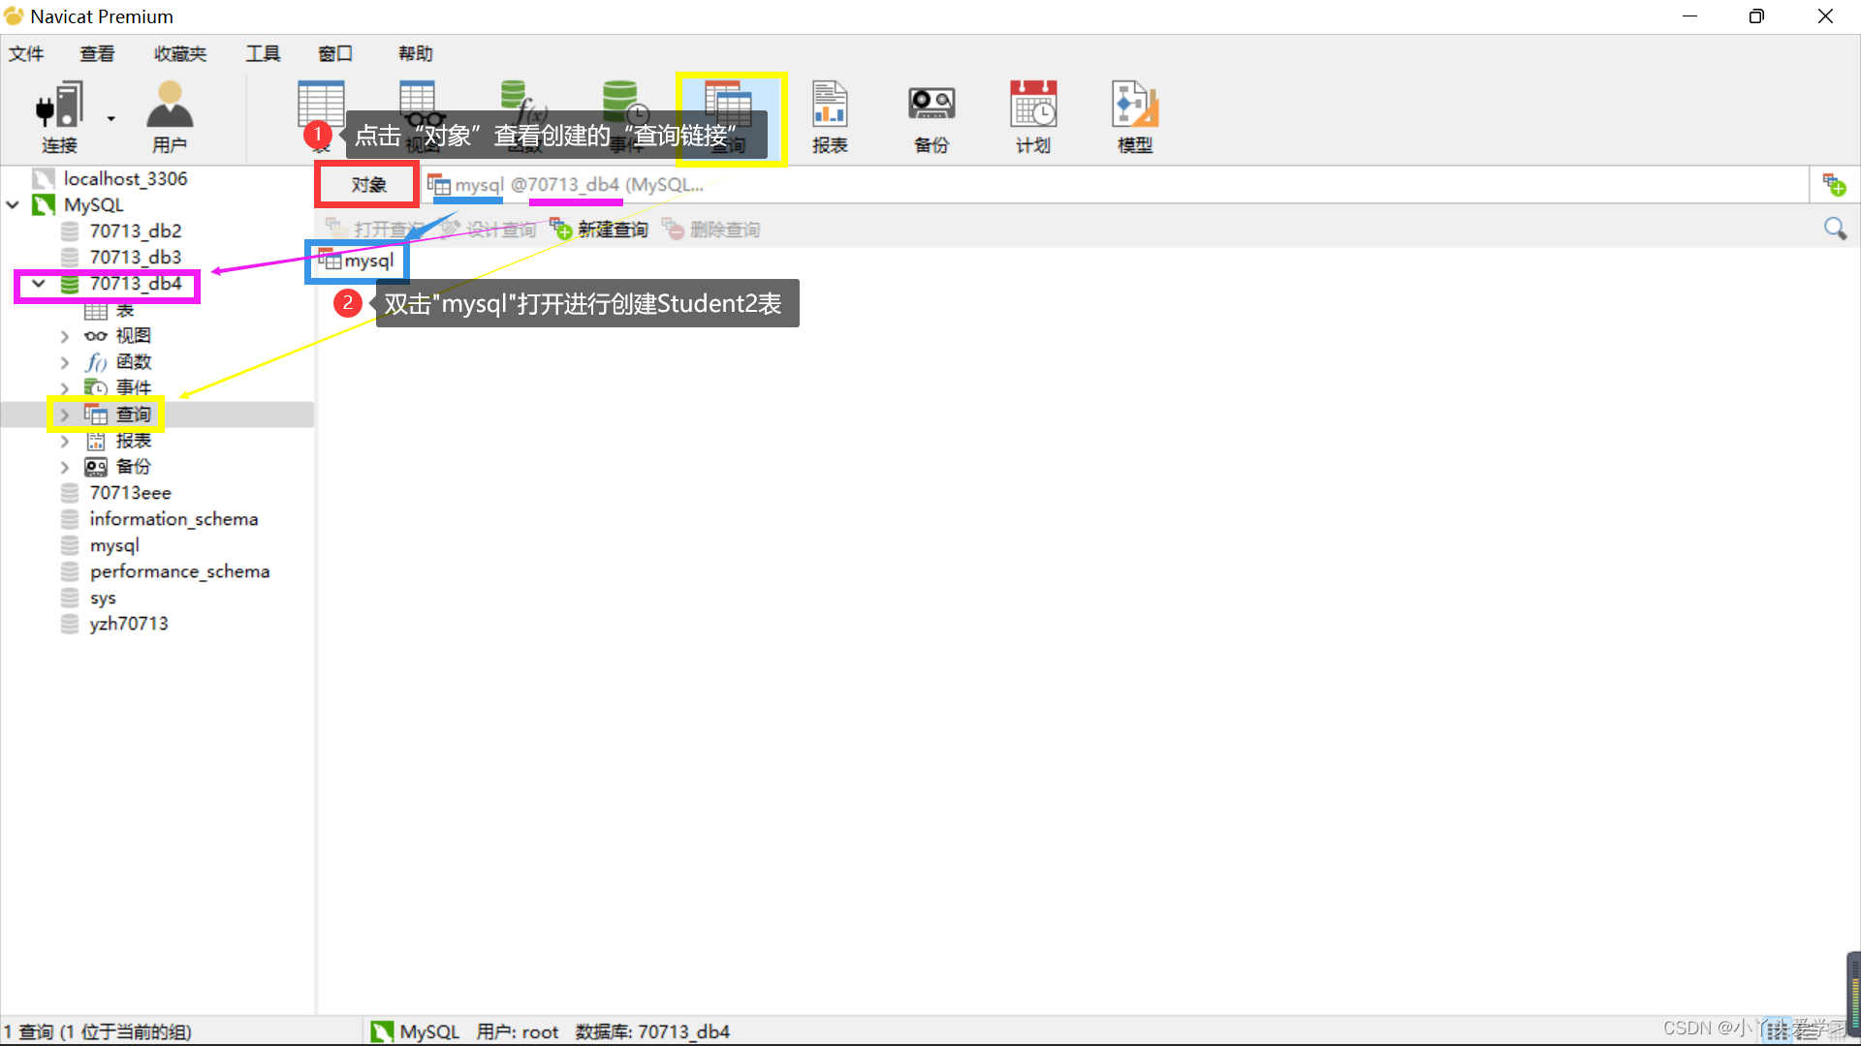Select the MySQL connection

(x=94, y=204)
